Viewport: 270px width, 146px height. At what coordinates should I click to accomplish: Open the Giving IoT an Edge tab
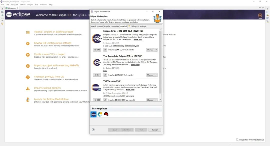point(137,26)
